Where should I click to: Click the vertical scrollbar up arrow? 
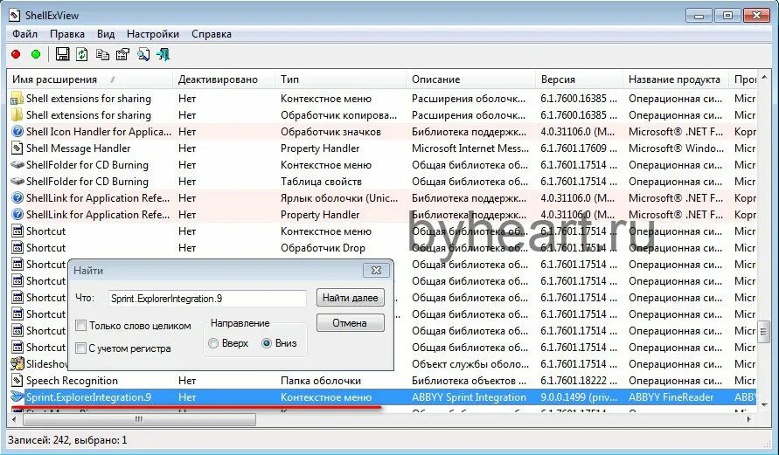(x=763, y=78)
